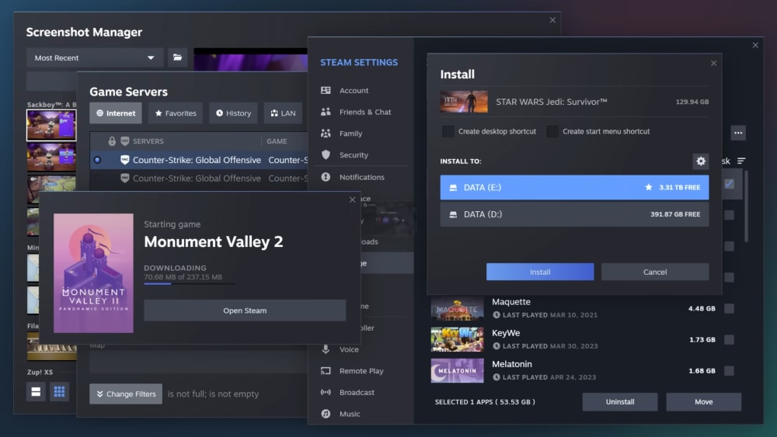Select DATA (E:) drive as install location
This screenshot has width=777, height=437.
click(574, 188)
